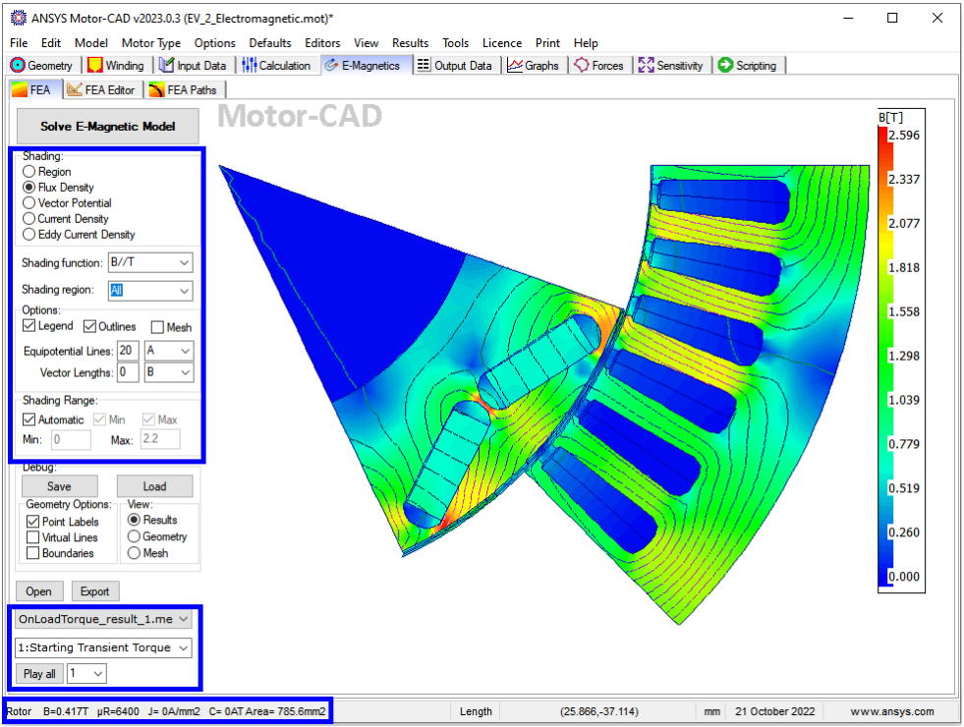The height and width of the screenshot is (727, 964).
Task: Click the Load debug button
Action: pos(155,486)
